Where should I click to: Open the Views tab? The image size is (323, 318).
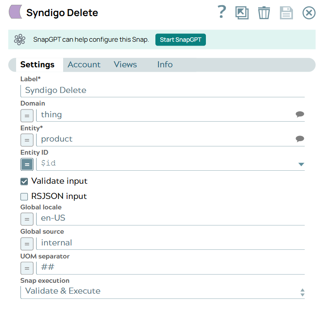(125, 65)
